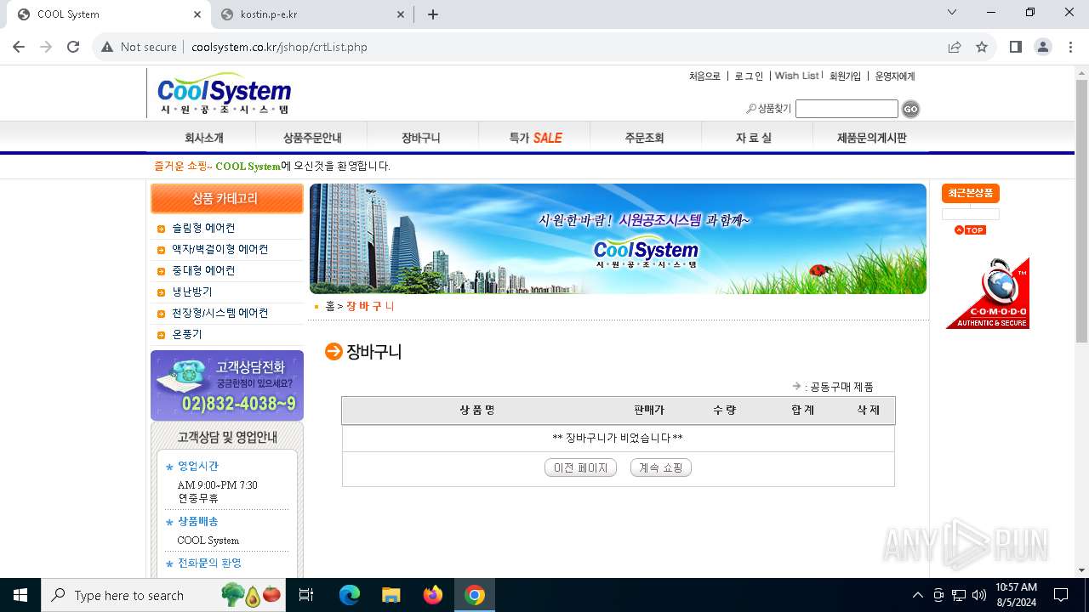The width and height of the screenshot is (1089, 612).
Task: Click the 홈 breadcrumb link
Action: [x=330, y=306]
